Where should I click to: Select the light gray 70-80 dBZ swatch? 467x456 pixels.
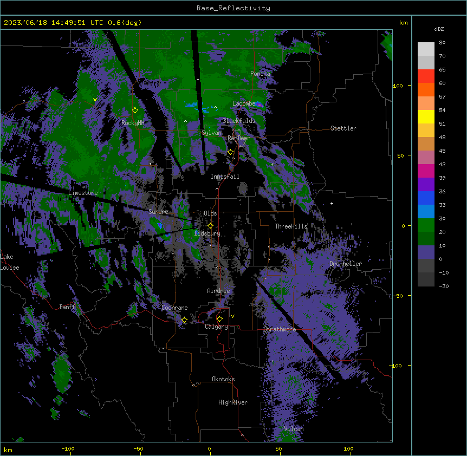pyautogui.click(x=426, y=49)
